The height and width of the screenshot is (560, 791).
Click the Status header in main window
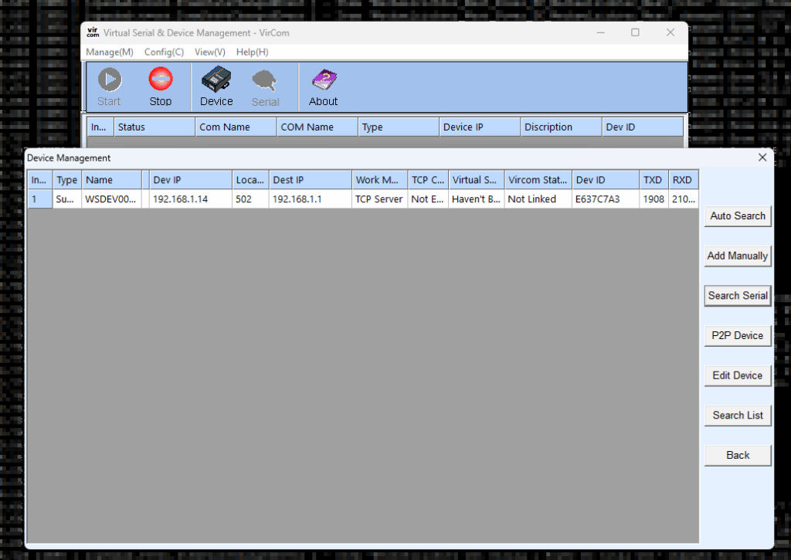[154, 127]
